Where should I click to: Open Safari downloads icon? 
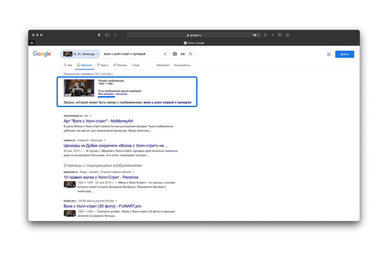[x=287, y=35]
